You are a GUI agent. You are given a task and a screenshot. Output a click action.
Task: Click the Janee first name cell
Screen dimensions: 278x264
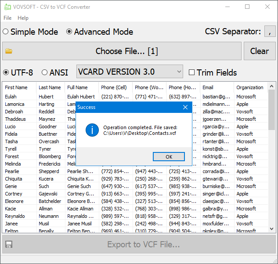point(11,224)
